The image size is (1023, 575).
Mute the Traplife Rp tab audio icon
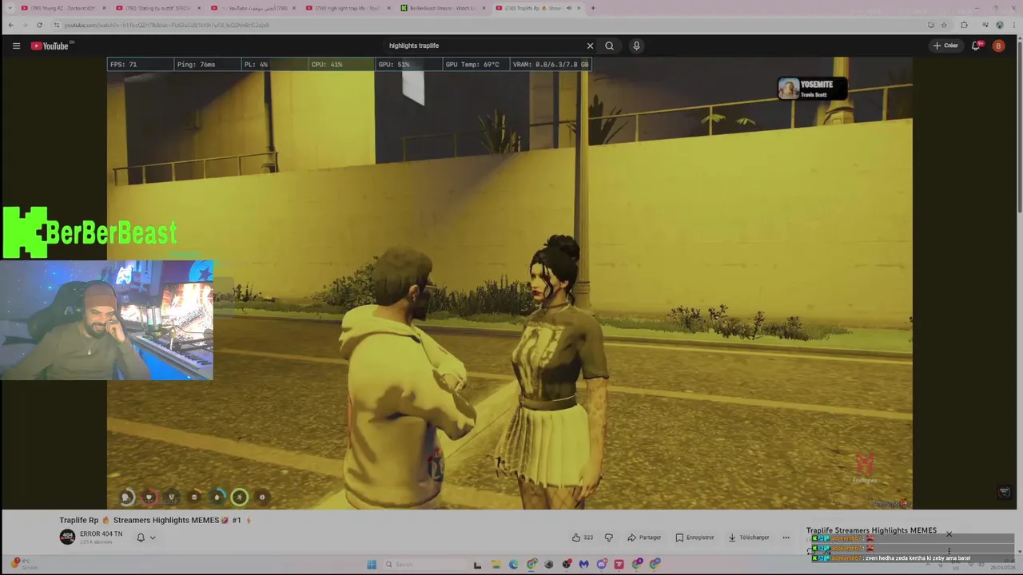coord(569,8)
